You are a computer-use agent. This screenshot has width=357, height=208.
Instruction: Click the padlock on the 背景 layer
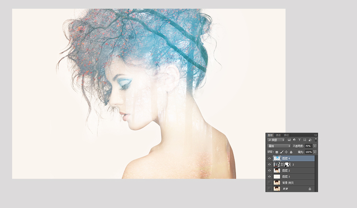310,189
